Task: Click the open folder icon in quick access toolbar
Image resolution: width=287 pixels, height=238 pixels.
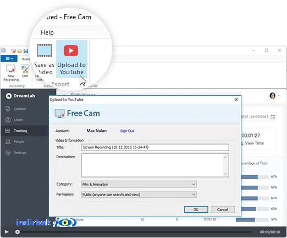Action: 19,51
